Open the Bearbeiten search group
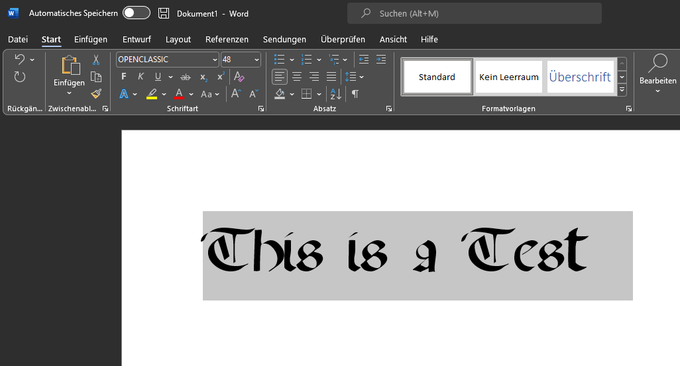The image size is (680, 366). click(657, 73)
